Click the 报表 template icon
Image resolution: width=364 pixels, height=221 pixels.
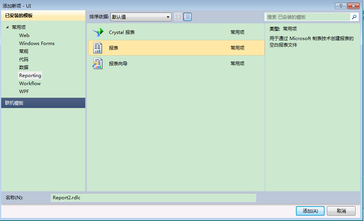pos(98,48)
